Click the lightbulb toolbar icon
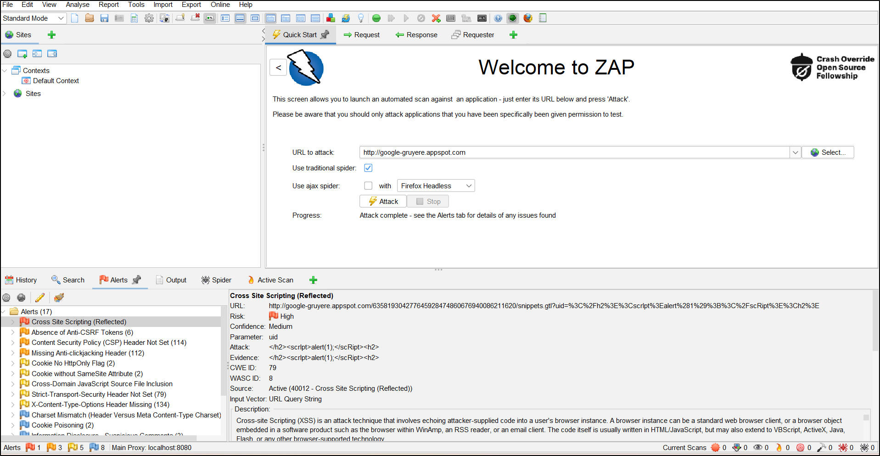The width and height of the screenshot is (880, 456). click(x=361, y=18)
